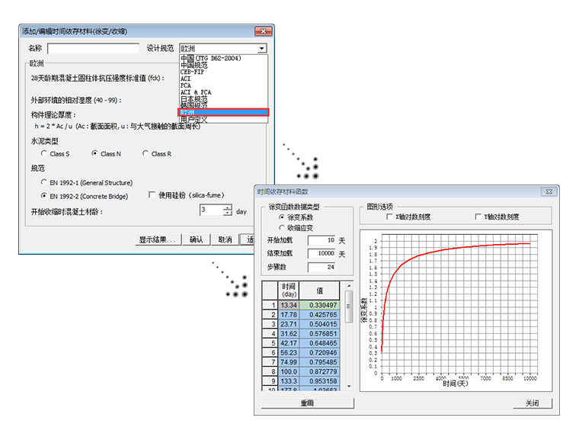This screenshot has width=579, height=440.
Task: Click table cell 100.0
Action: point(289,371)
